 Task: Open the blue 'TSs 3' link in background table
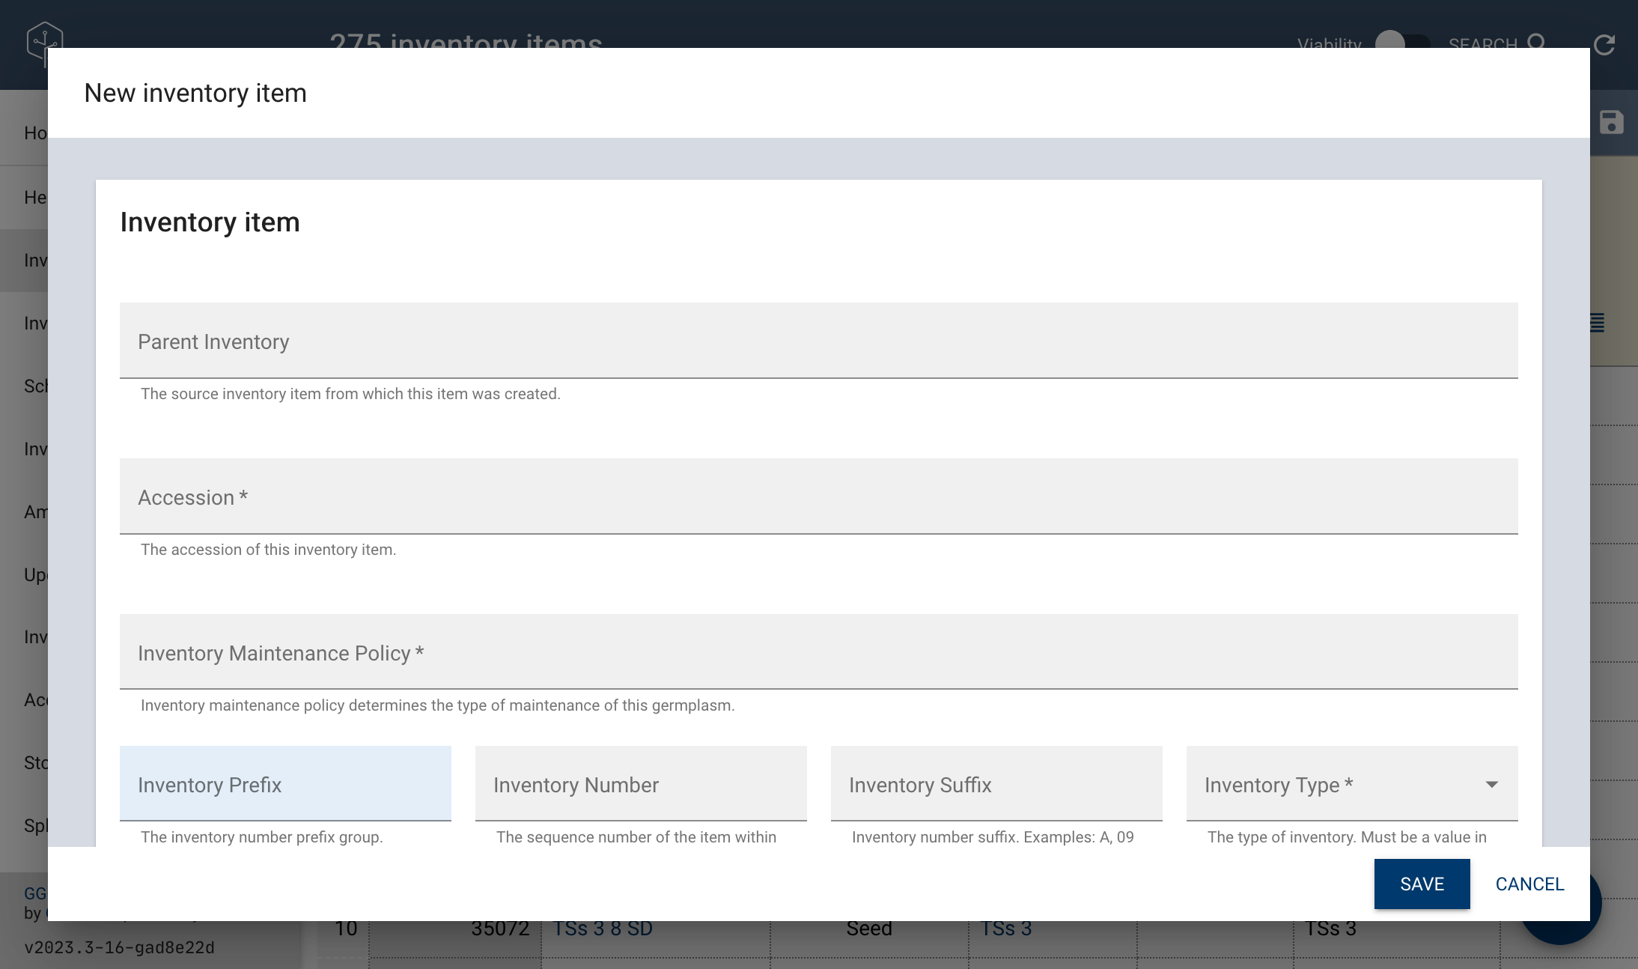1006,929
